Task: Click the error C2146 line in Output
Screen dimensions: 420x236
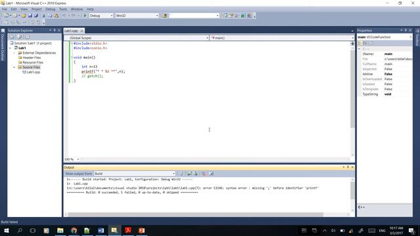Action: [192, 188]
